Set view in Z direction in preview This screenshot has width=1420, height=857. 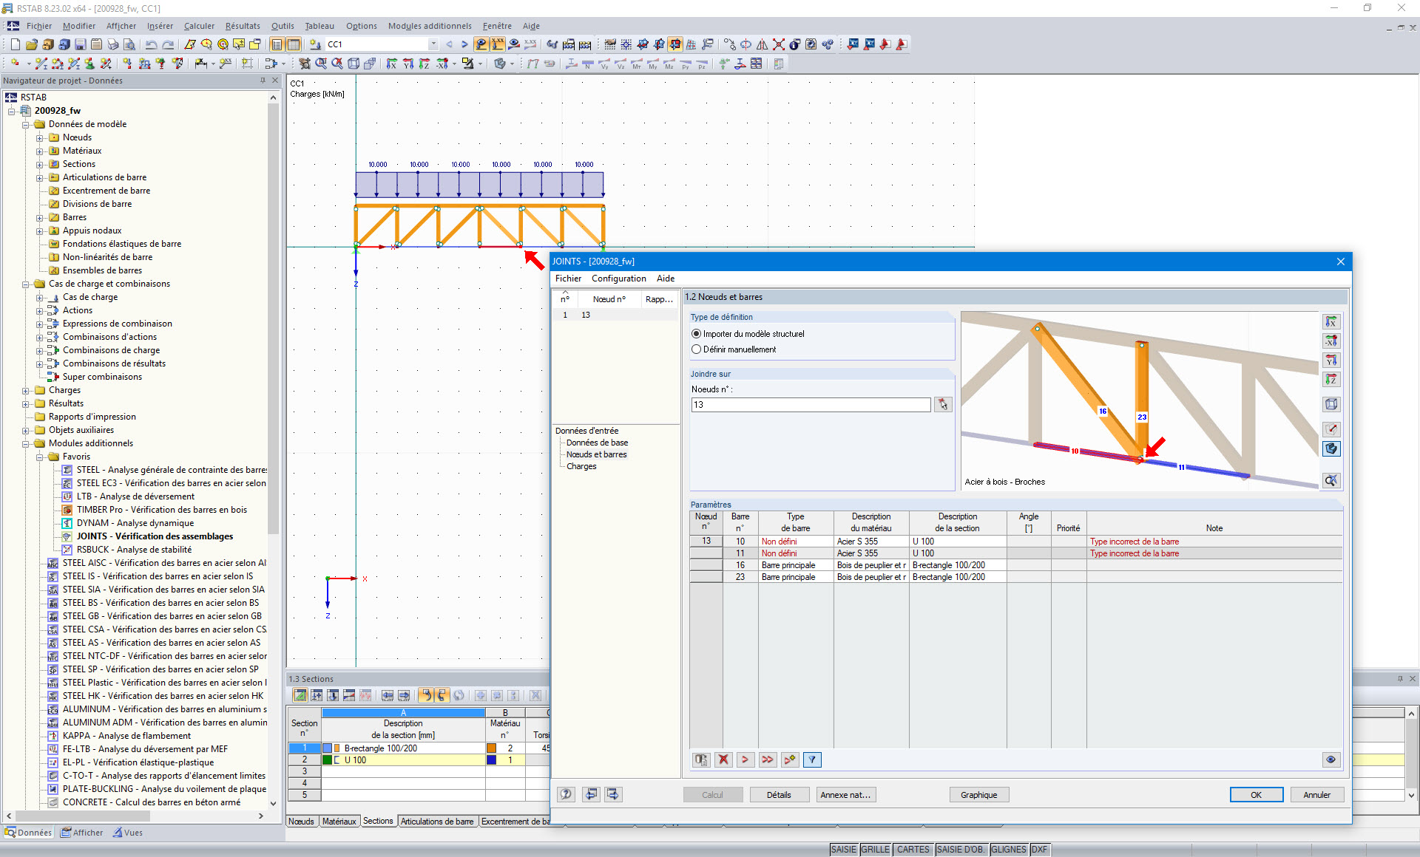tap(1331, 380)
